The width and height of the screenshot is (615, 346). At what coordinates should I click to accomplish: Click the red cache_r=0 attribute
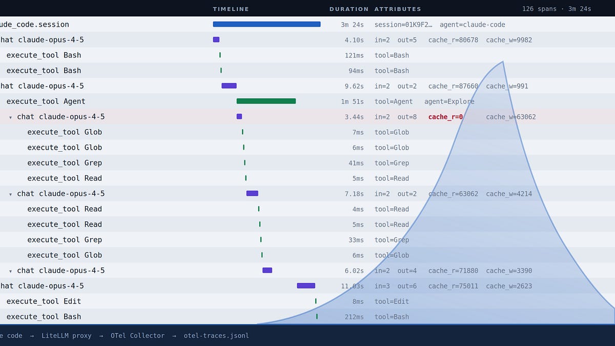pos(446,117)
